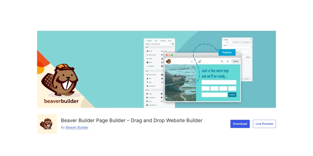Select the Subscribe Form module
This screenshot has height=156, width=313.
(x=152, y=105)
